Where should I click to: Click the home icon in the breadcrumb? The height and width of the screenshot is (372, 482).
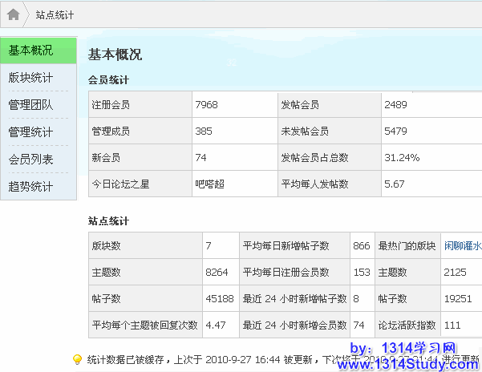[13, 14]
